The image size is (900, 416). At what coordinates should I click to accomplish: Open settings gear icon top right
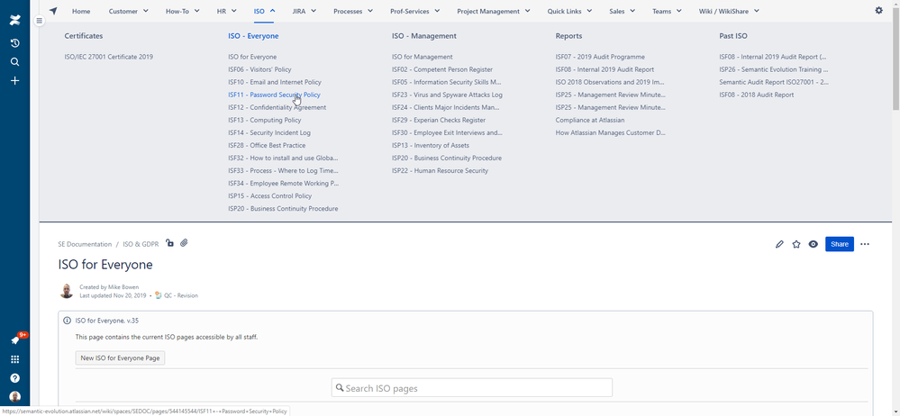tap(878, 10)
